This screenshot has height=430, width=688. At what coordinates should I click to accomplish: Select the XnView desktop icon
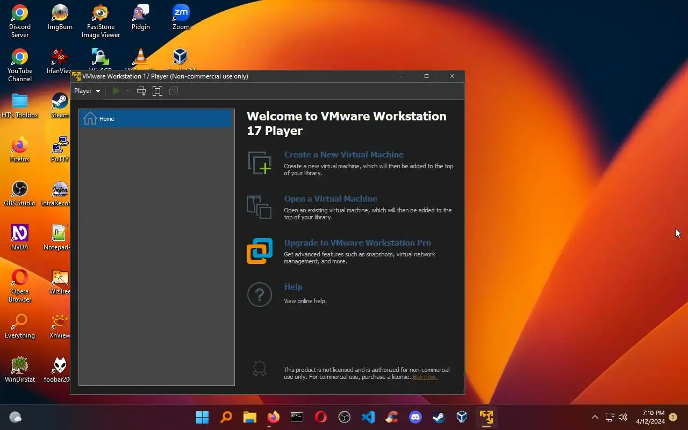60,326
